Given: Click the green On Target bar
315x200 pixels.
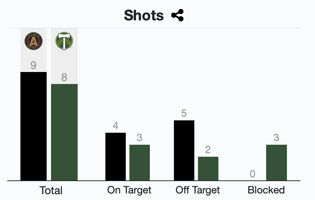Looking at the screenshot, I should pyautogui.click(x=140, y=162).
